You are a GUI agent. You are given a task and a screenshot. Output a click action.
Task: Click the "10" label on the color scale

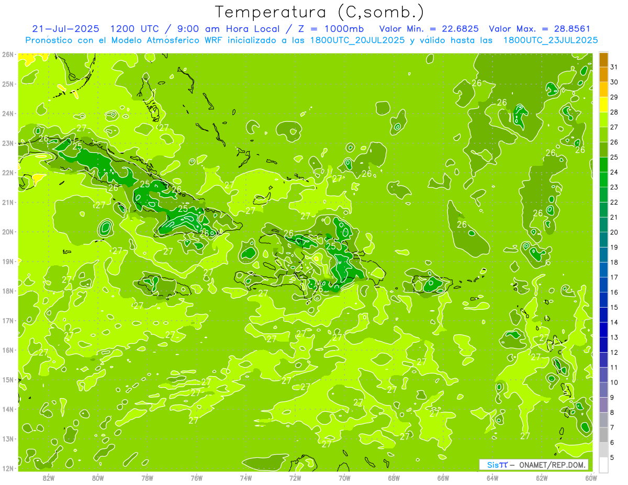(x=614, y=382)
